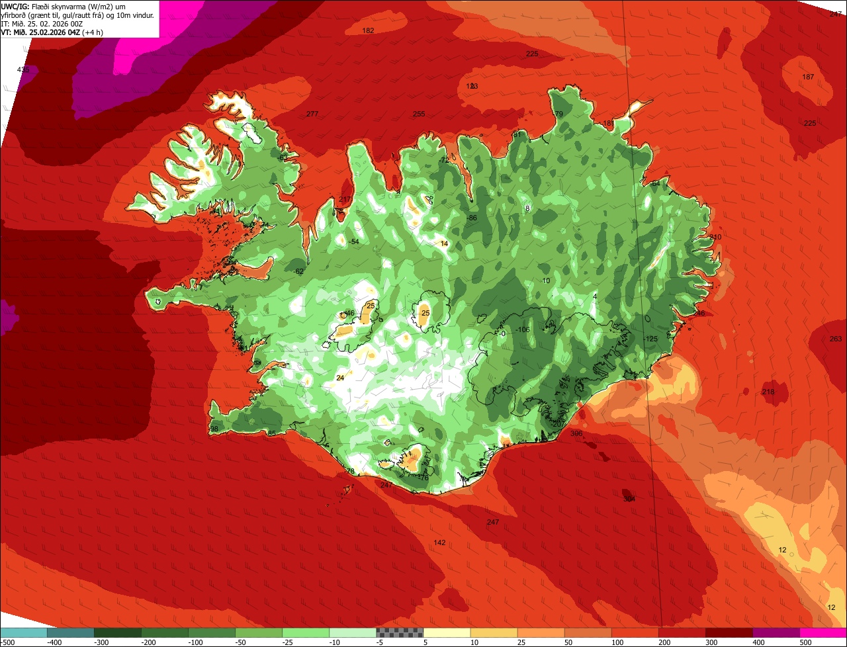The width and height of the screenshot is (847, 647).
Task: Click the '500' legend tick label
Action: [805, 642]
